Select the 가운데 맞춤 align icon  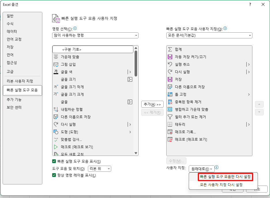[x=56, y=57]
